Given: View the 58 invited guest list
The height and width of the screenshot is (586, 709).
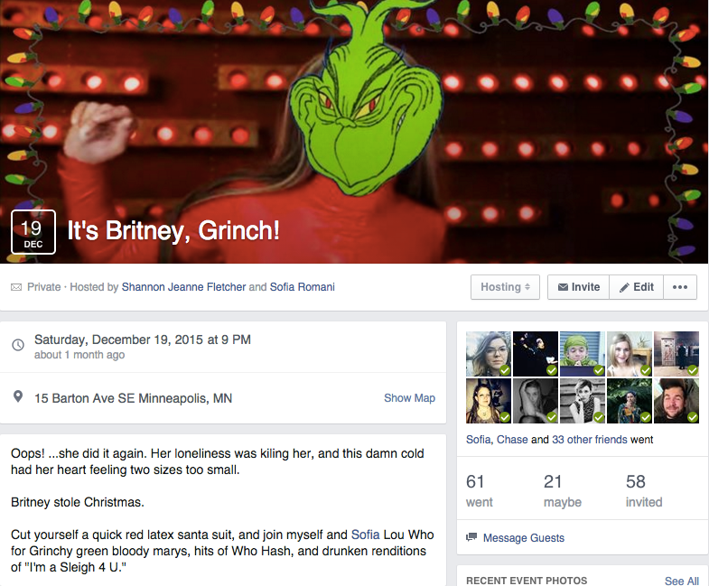Looking at the screenshot, I should [x=644, y=490].
